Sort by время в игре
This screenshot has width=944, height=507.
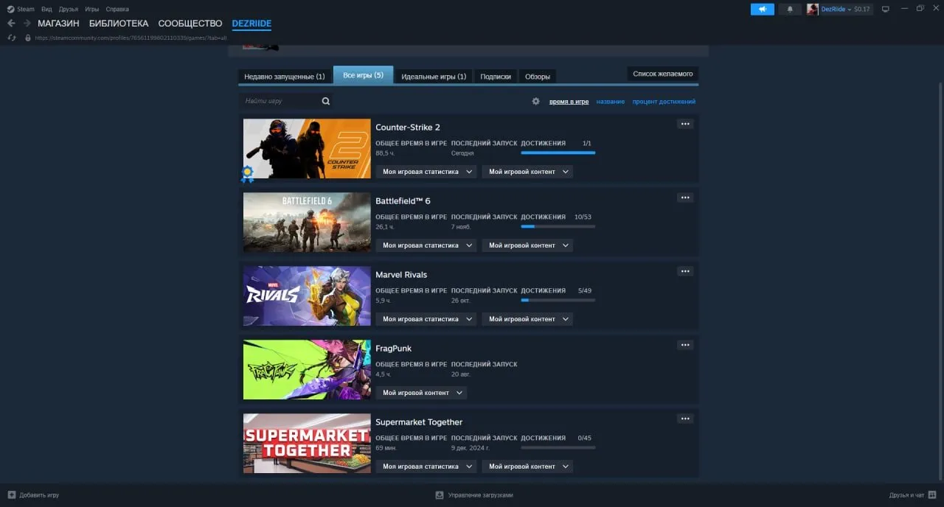(x=569, y=102)
